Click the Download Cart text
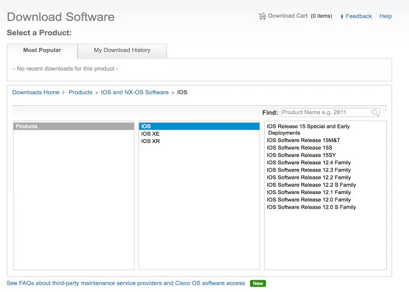409x292 pixels. pos(288,16)
